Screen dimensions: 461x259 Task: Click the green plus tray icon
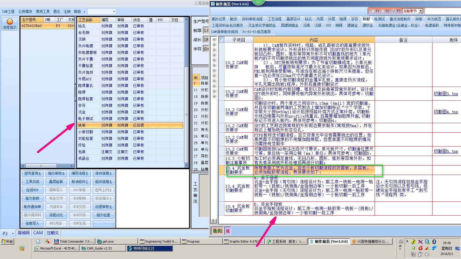(x=413, y=242)
